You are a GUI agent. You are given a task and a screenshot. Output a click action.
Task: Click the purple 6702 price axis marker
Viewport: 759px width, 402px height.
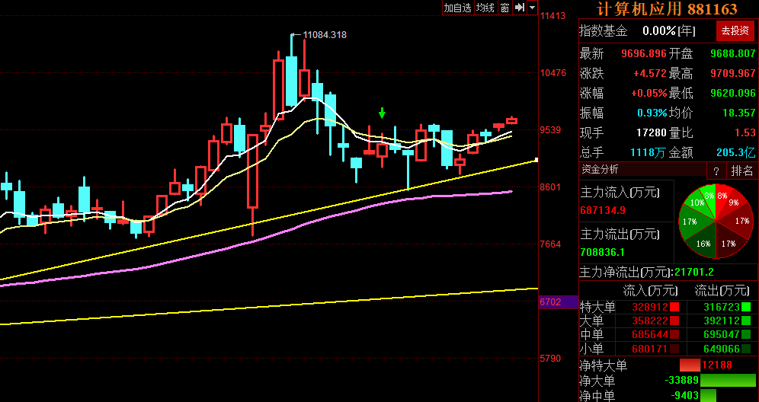click(x=550, y=302)
